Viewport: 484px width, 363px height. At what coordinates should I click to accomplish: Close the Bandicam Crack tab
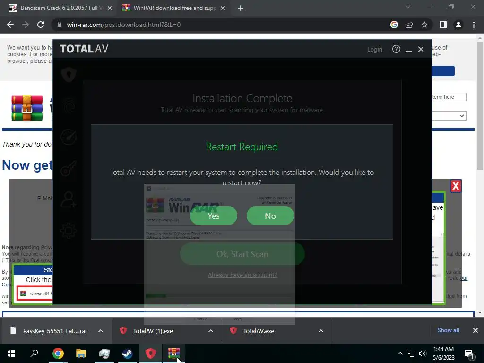tap(110, 9)
